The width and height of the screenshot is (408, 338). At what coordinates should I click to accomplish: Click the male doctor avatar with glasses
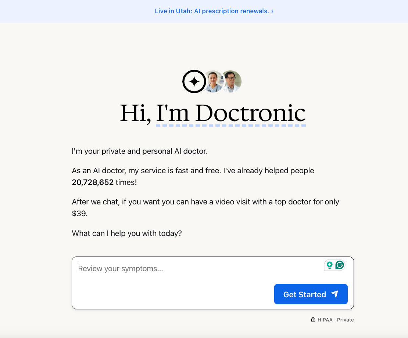[x=231, y=81]
